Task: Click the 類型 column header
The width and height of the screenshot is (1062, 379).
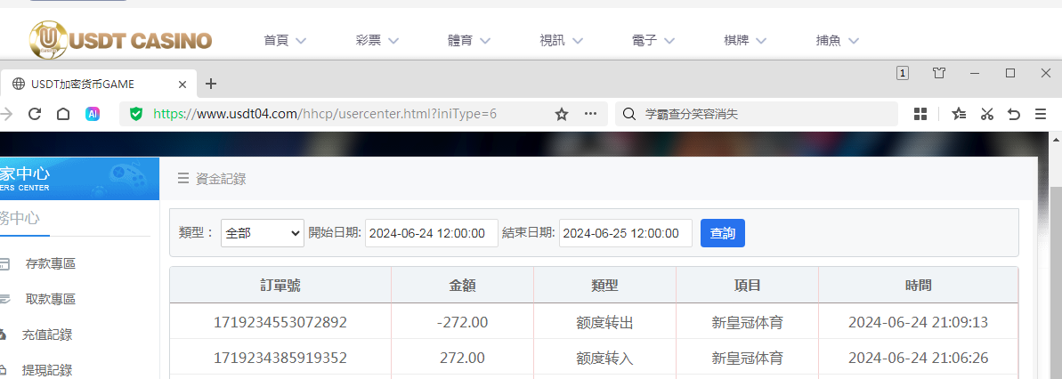Action: pos(604,286)
